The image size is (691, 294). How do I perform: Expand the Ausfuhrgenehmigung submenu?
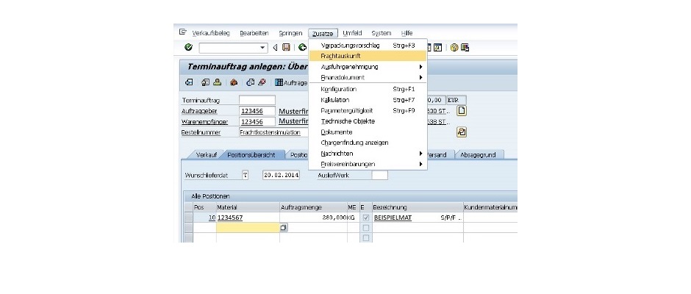click(421, 67)
